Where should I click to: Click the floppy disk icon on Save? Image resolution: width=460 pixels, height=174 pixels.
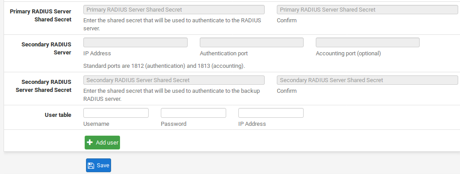tap(91, 166)
